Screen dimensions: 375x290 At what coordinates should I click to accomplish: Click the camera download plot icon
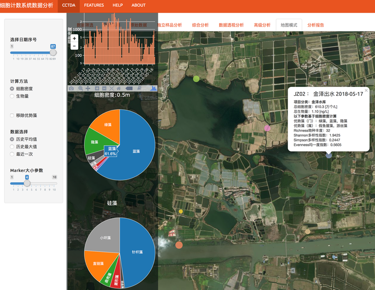pyautogui.click(x=72, y=89)
